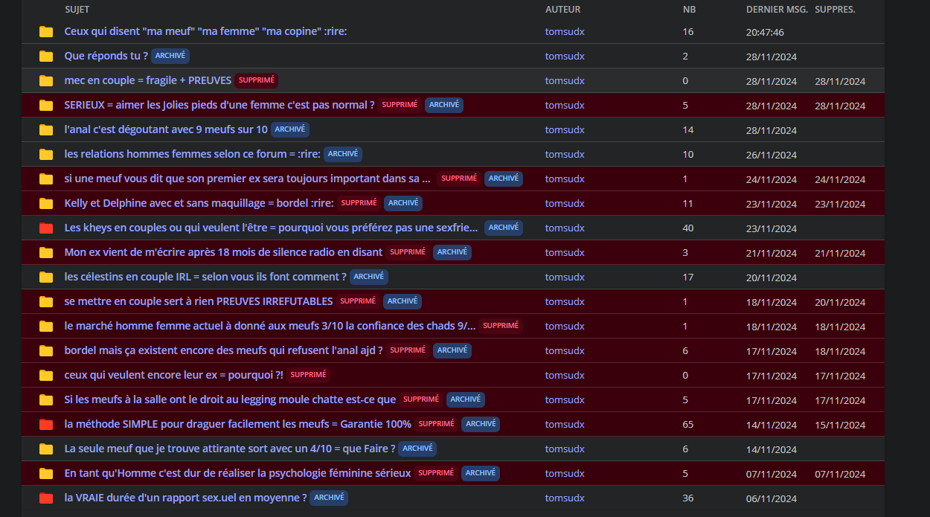Click deletion date 20/11/2024
Screen dimensions: 930x517
(840, 302)
